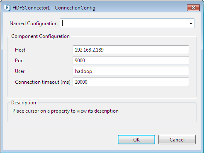Click empty space below Connection timeout row

coord(102,92)
